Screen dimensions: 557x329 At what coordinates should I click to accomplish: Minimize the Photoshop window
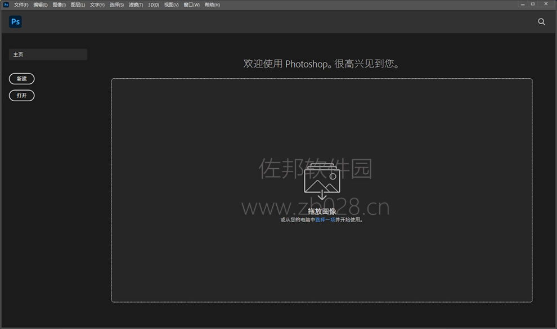tap(523, 4)
